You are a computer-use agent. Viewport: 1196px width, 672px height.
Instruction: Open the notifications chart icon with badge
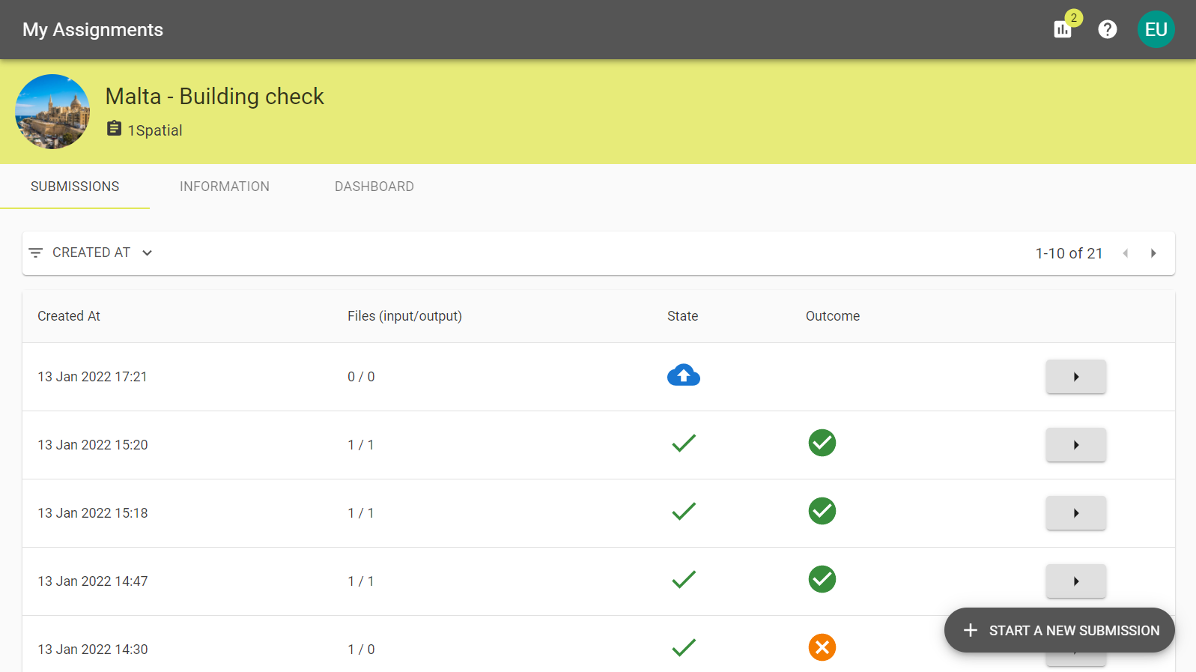click(x=1063, y=29)
